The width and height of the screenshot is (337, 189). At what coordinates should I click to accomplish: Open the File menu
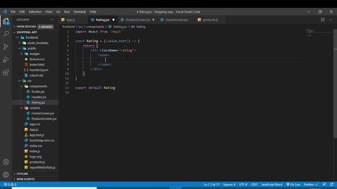coord(13,12)
